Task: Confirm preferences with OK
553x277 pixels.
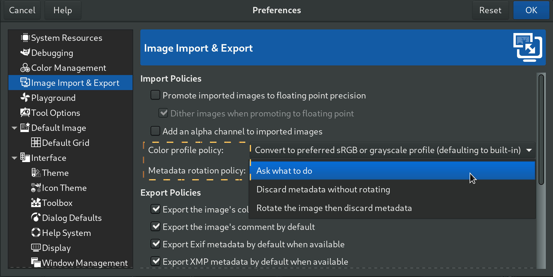Action: click(x=531, y=10)
